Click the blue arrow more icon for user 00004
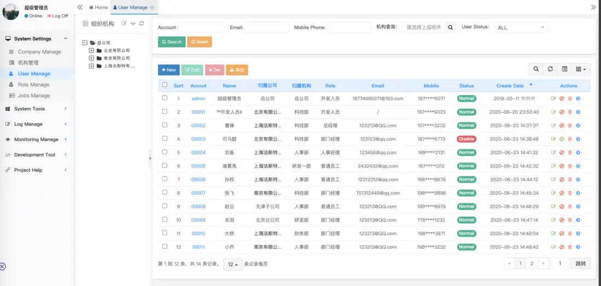Image resolution: width=601 pixels, height=286 pixels. (x=578, y=153)
